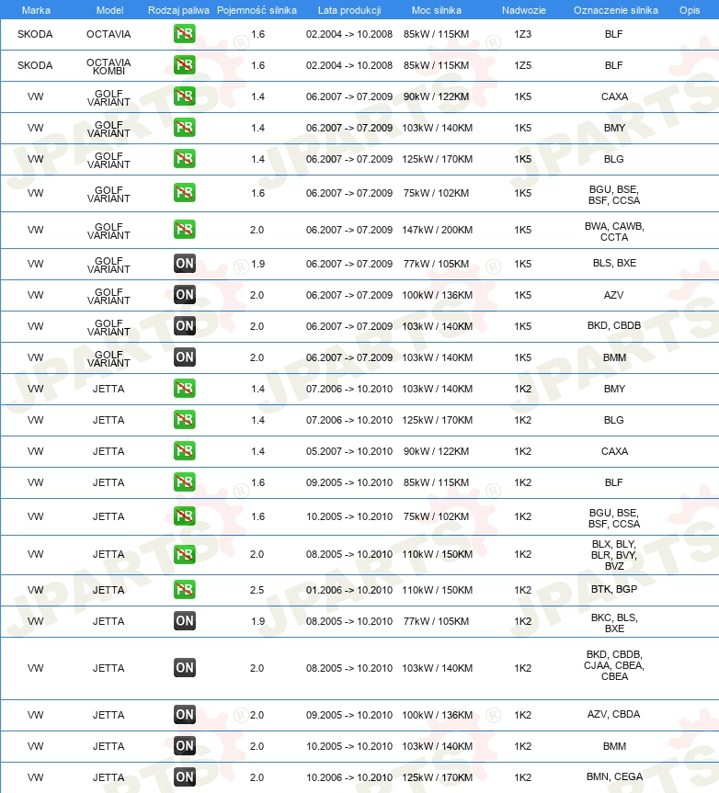Select petrol icon in Jetta BLG row
Image resolution: width=719 pixels, height=793 pixels.
click(x=184, y=420)
